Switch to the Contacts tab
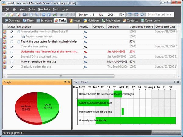183x137 pixels. click(x=130, y=21)
